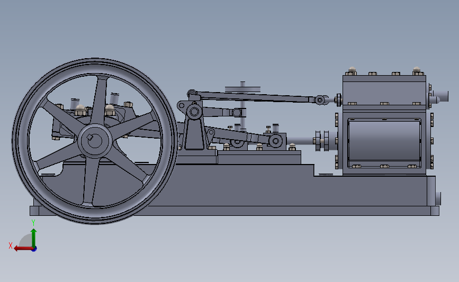Pick the left domed nut atop the valve chest
The height and width of the screenshot is (282, 459).
[x=352, y=71]
